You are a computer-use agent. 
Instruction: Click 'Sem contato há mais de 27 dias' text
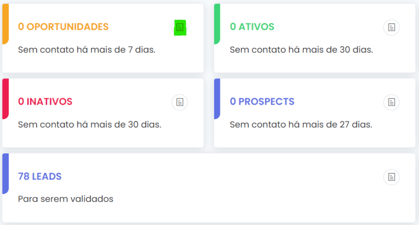(301, 125)
